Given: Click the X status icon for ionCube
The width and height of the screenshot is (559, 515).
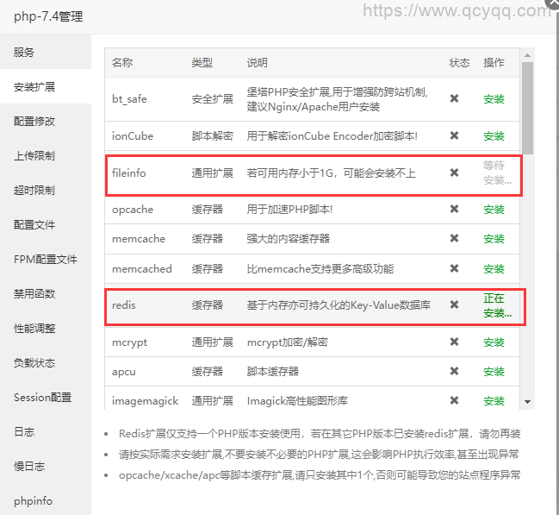Looking at the screenshot, I should [454, 135].
